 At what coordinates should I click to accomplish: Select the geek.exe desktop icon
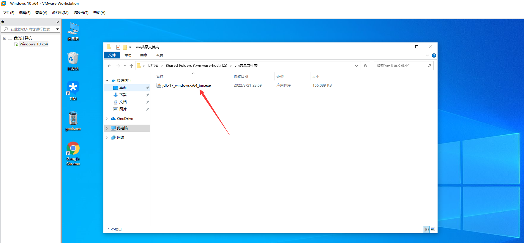point(73,121)
